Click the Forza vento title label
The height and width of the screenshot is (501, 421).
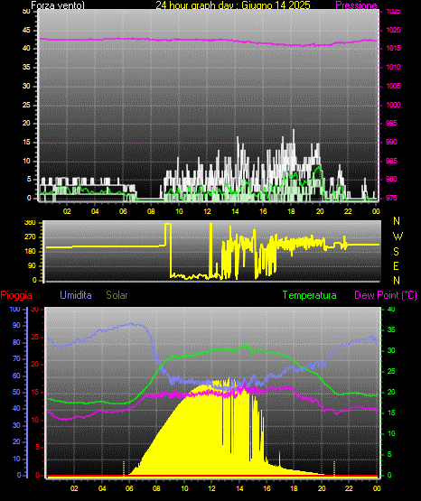58,5
